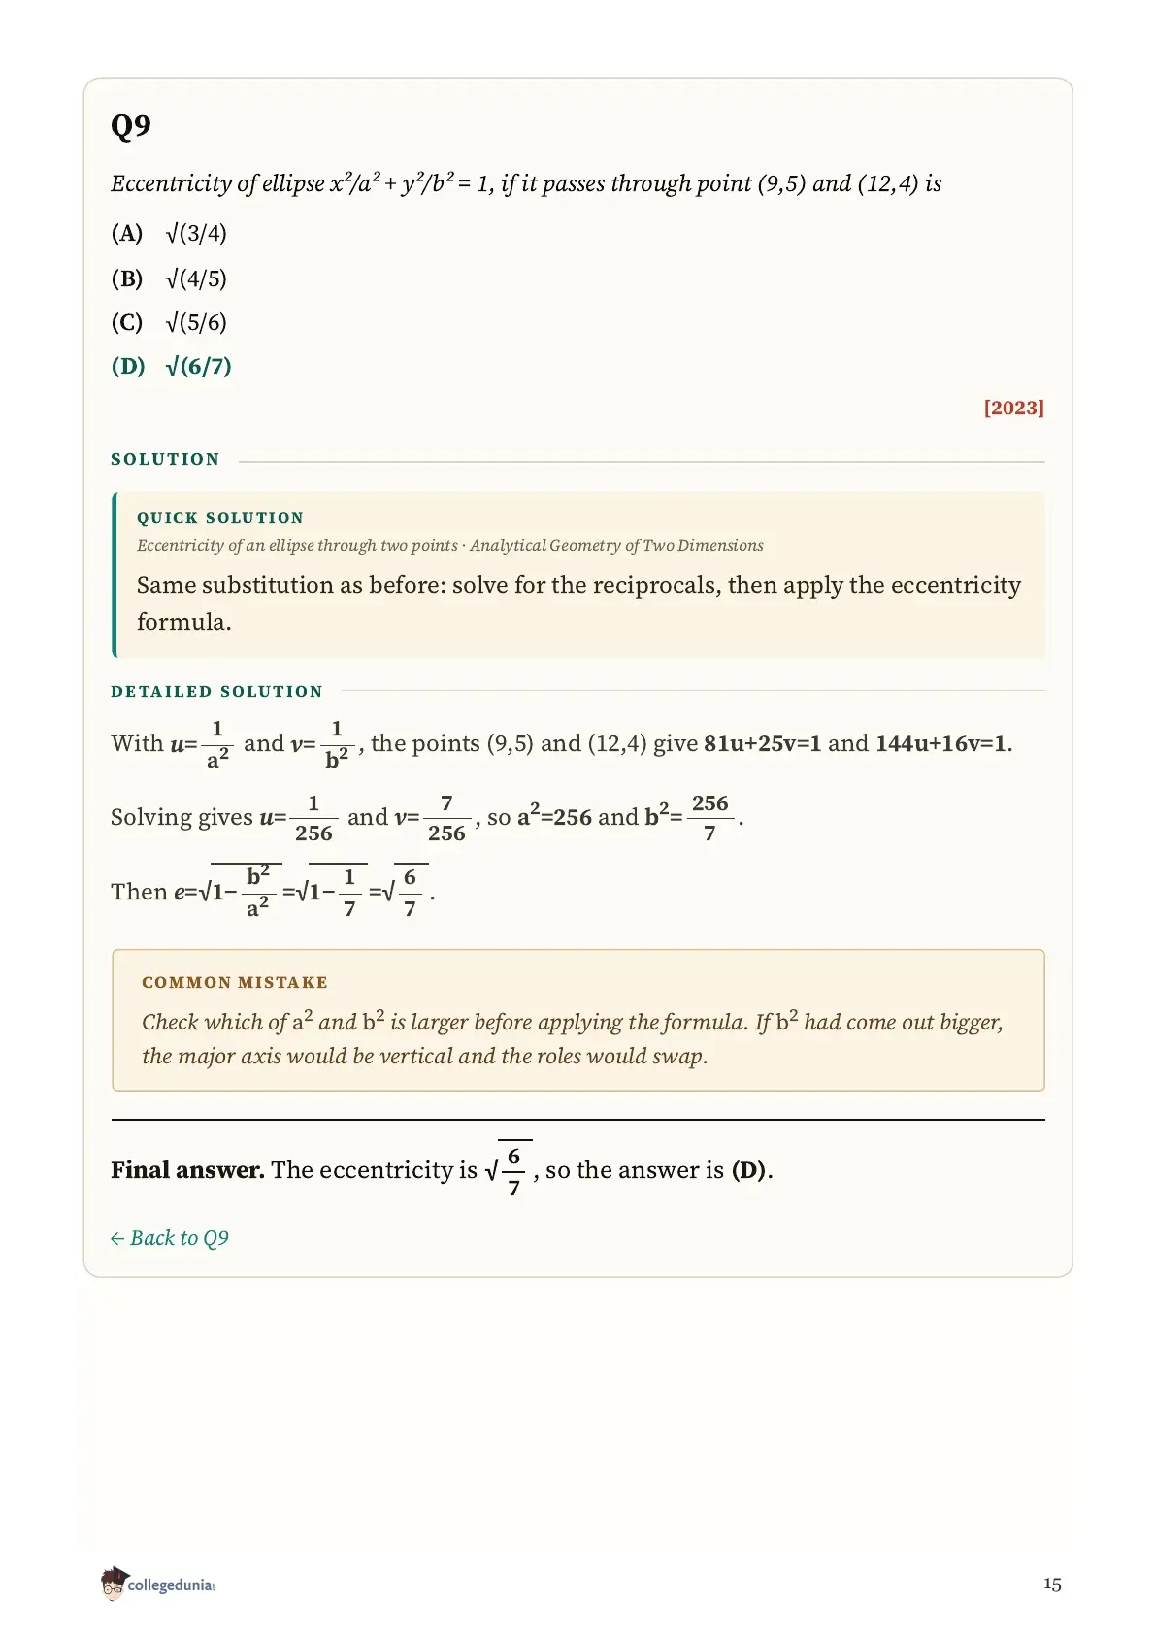
Task: Click the collegedunia brand text
Action: click(x=171, y=1585)
